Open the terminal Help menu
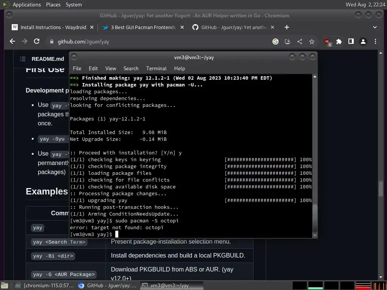 click(x=180, y=68)
